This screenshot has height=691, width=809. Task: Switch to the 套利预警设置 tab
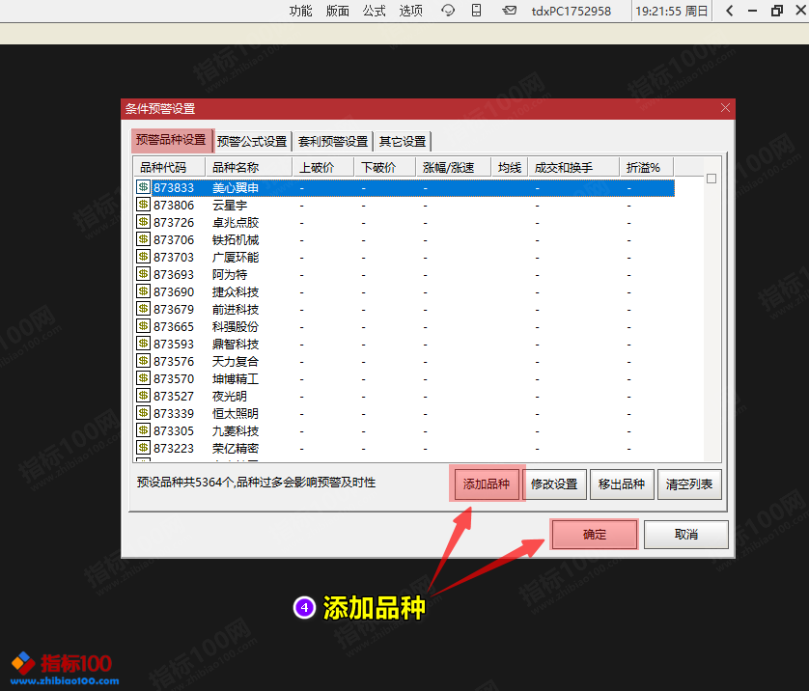pos(333,141)
